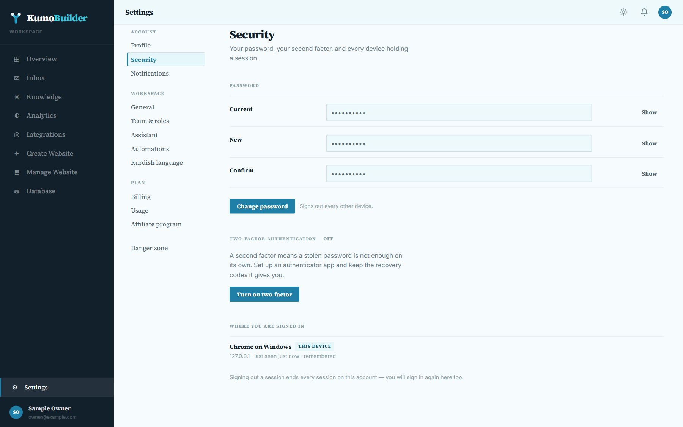Viewport: 683px width, 427px height.
Task: Click Turn on two-factor button
Action: click(264, 295)
